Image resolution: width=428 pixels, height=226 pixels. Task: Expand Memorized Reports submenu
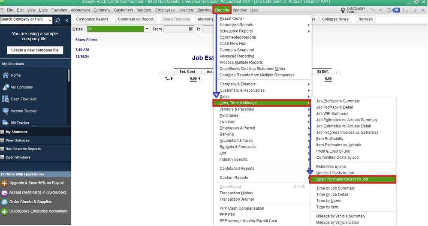pyautogui.click(x=262, y=25)
